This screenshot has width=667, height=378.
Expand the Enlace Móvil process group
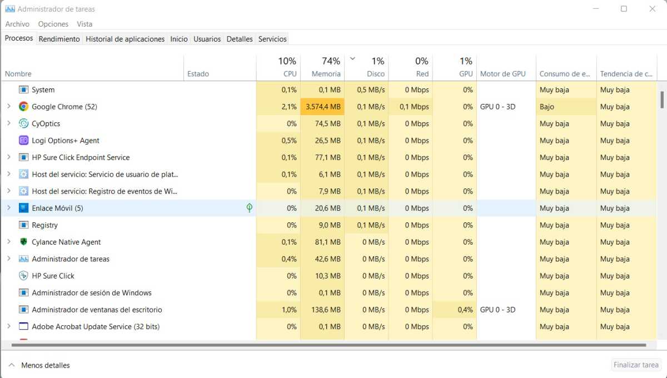8,208
